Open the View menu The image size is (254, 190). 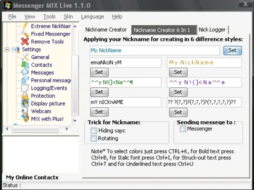tap(30, 16)
